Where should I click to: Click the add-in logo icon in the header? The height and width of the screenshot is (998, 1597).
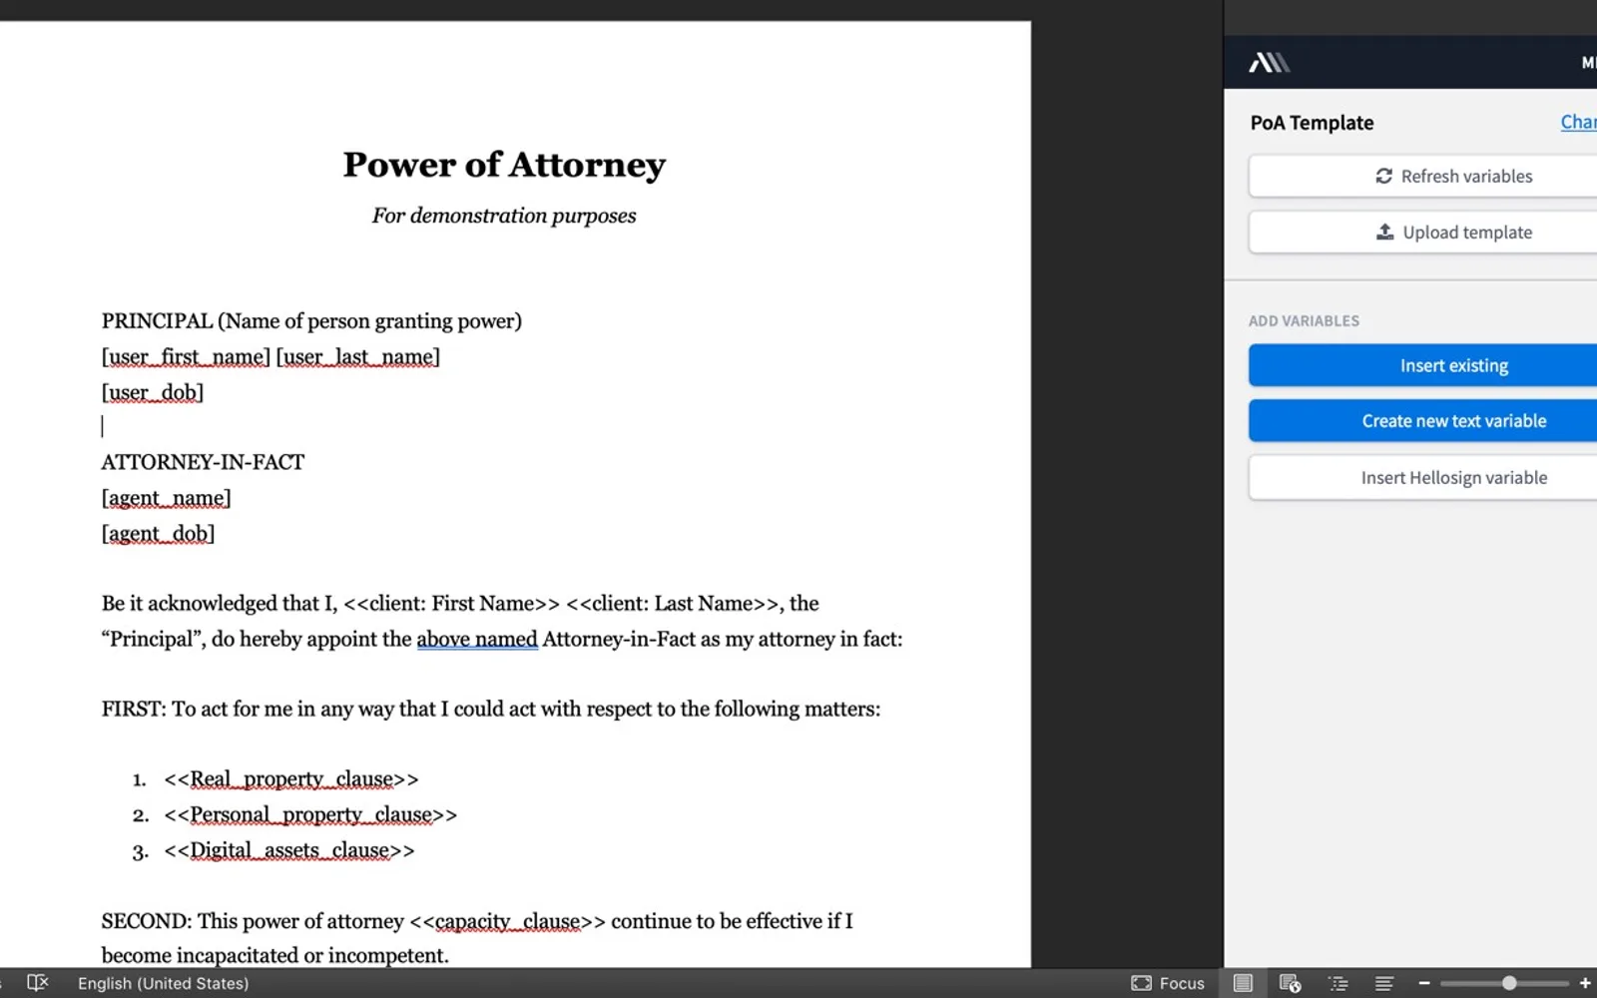[x=1270, y=63]
